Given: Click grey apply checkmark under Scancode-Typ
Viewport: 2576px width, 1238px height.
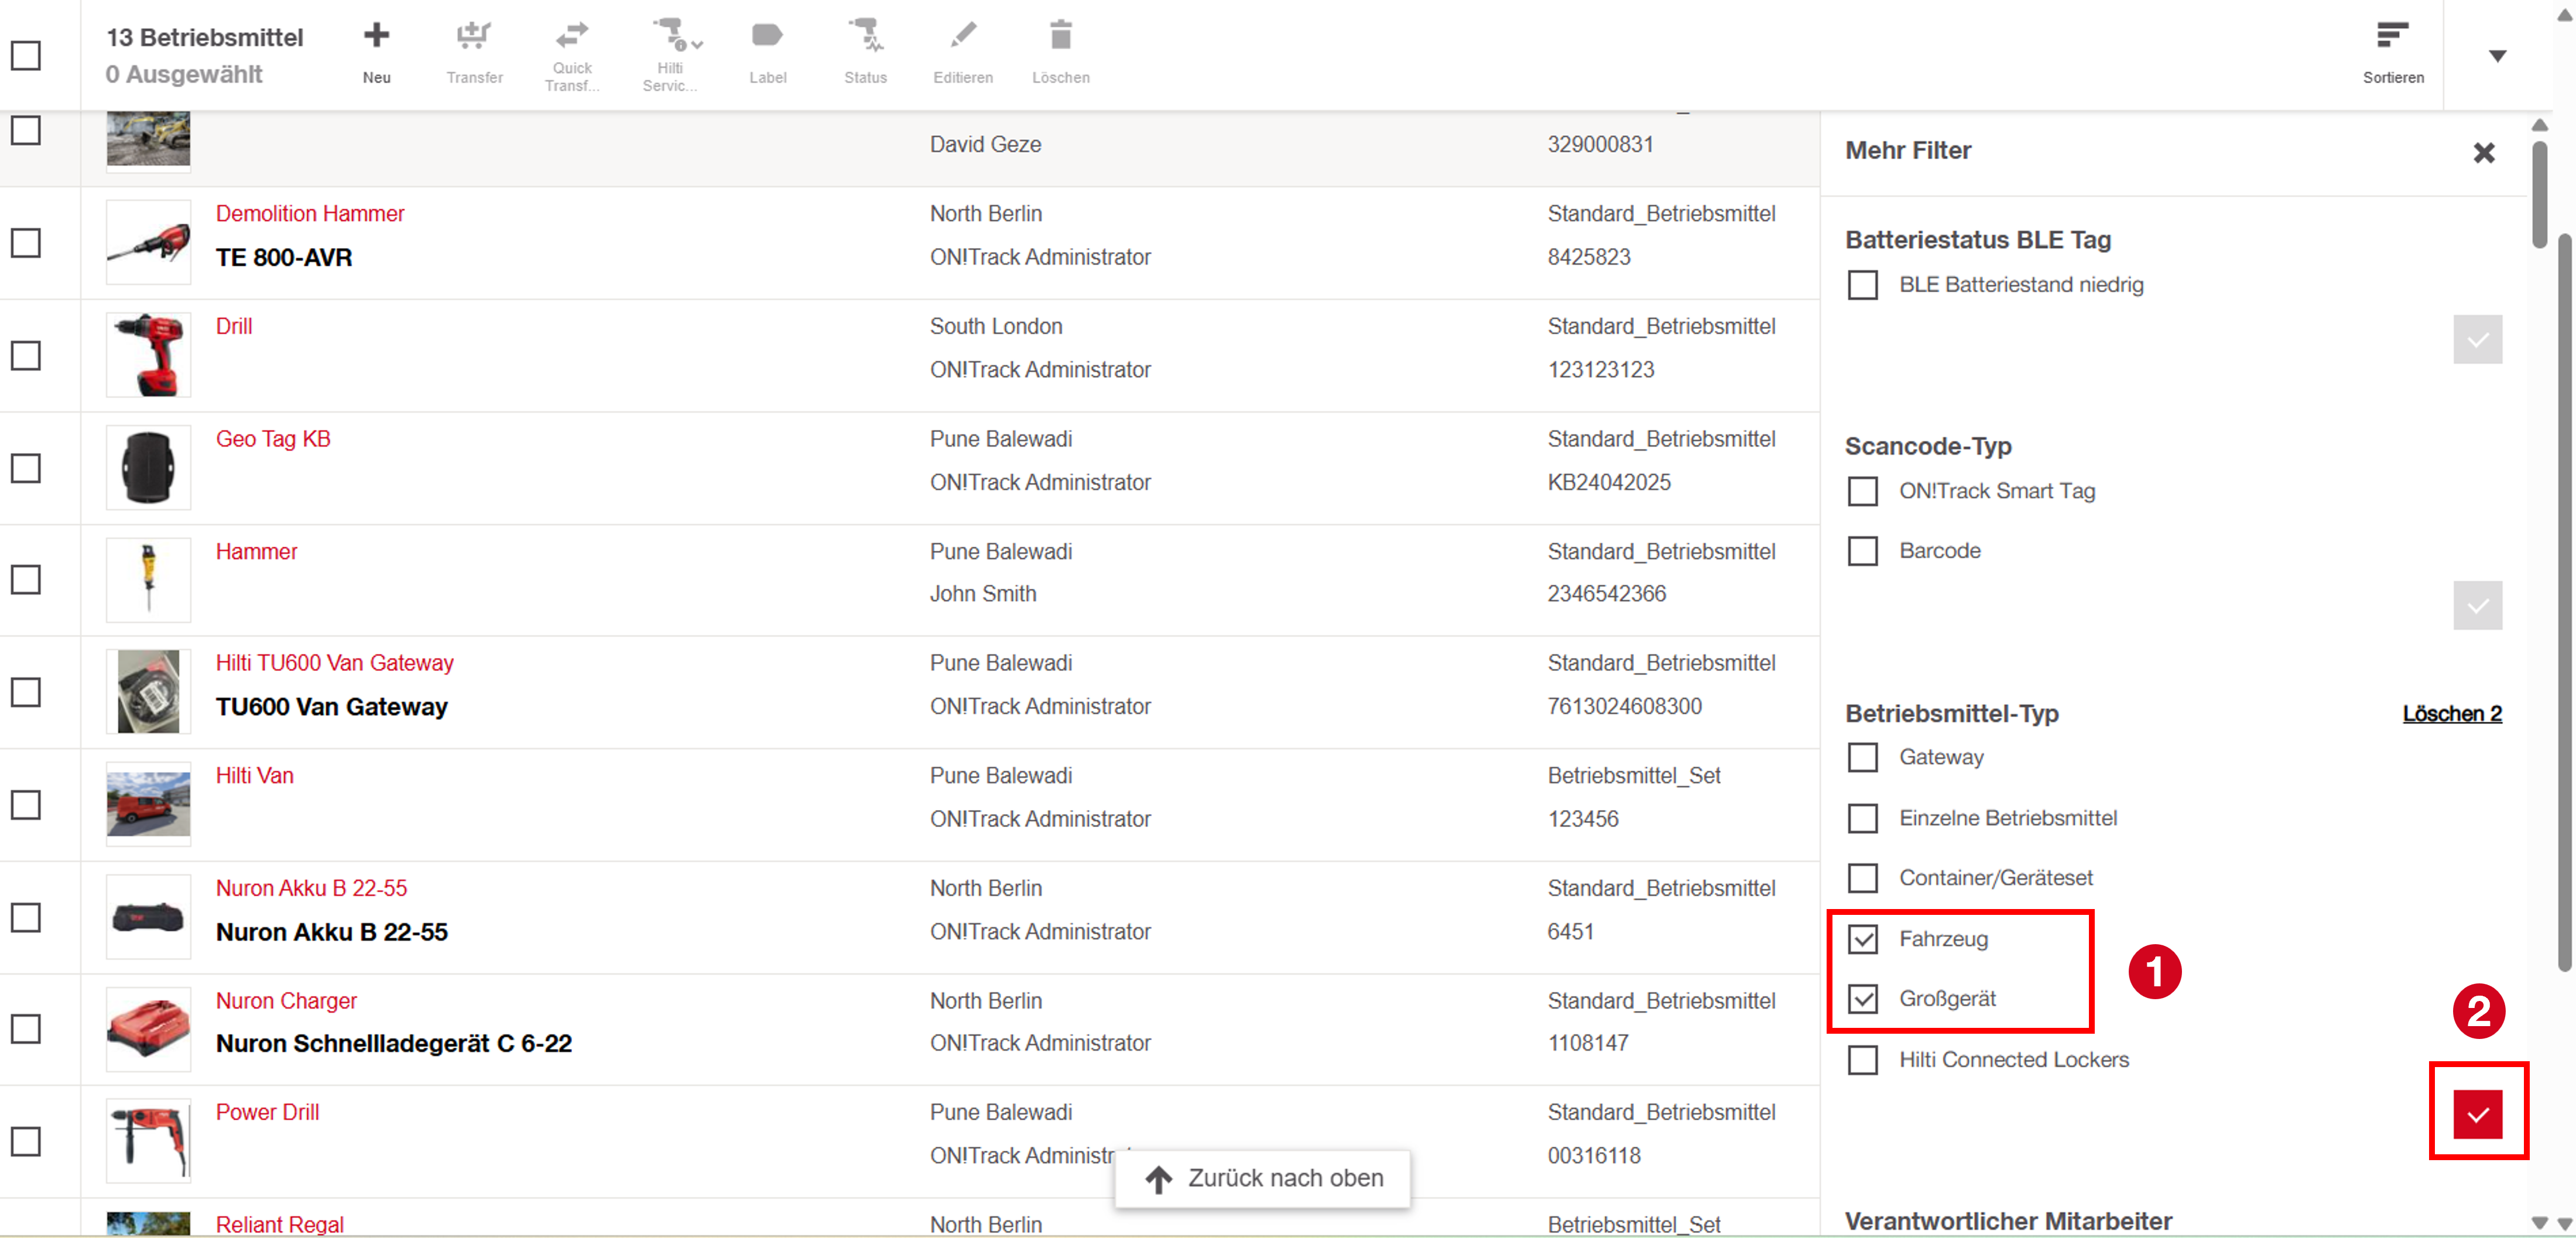Looking at the screenshot, I should pyautogui.click(x=2478, y=605).
